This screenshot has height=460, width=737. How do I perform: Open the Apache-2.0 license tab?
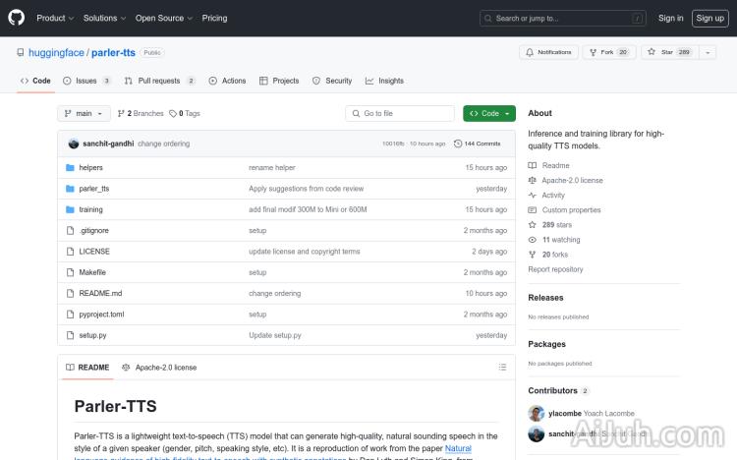point(159,368)
